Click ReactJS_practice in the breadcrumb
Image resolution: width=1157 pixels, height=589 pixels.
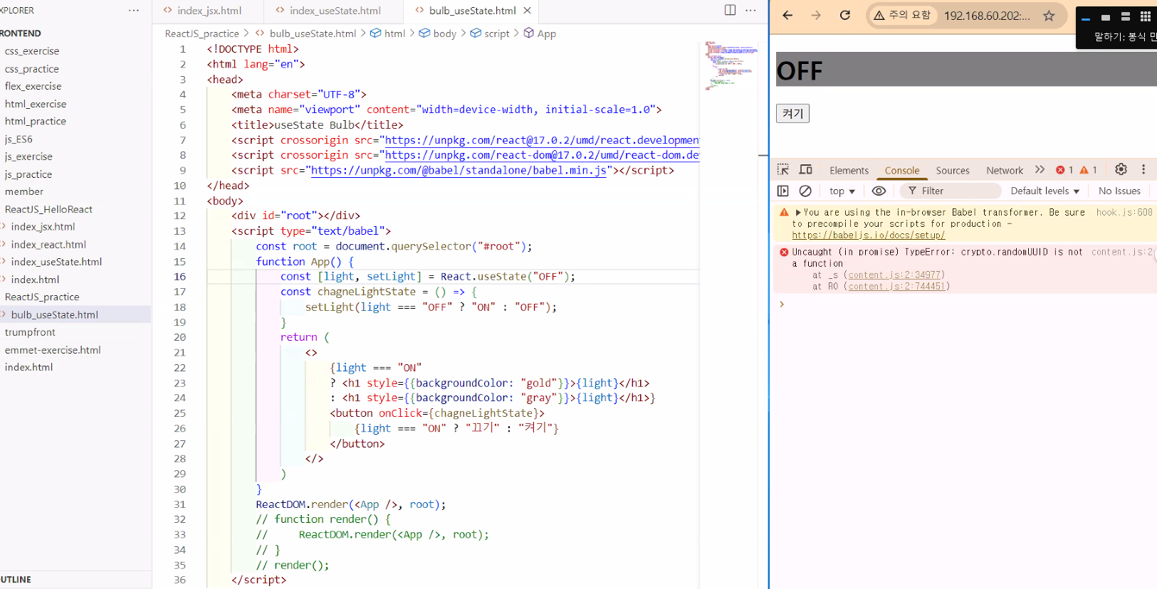click(202, 33)
